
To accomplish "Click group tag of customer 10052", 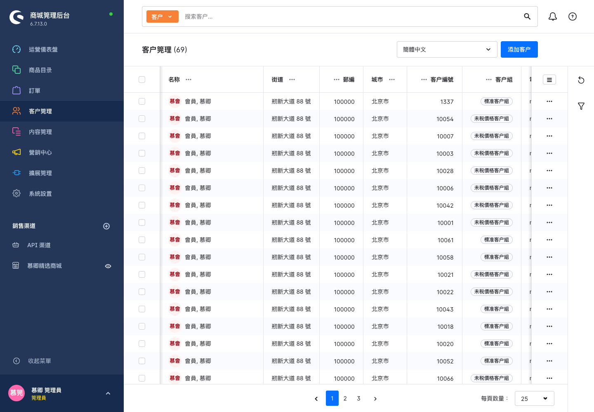I will coord(497,361).
